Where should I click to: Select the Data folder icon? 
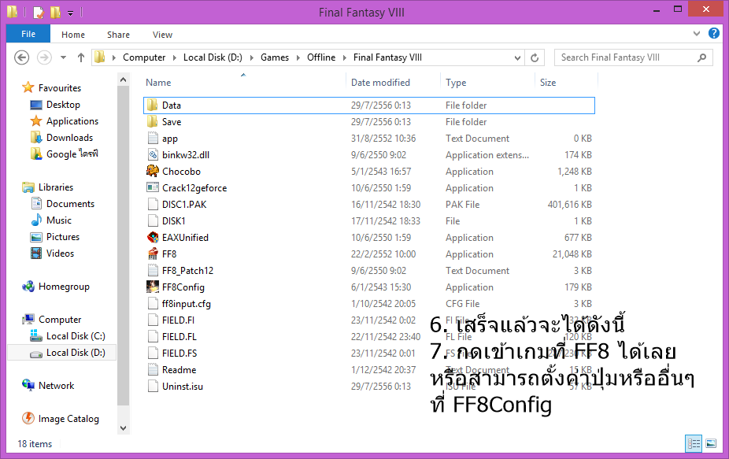[x=153, y=105]
